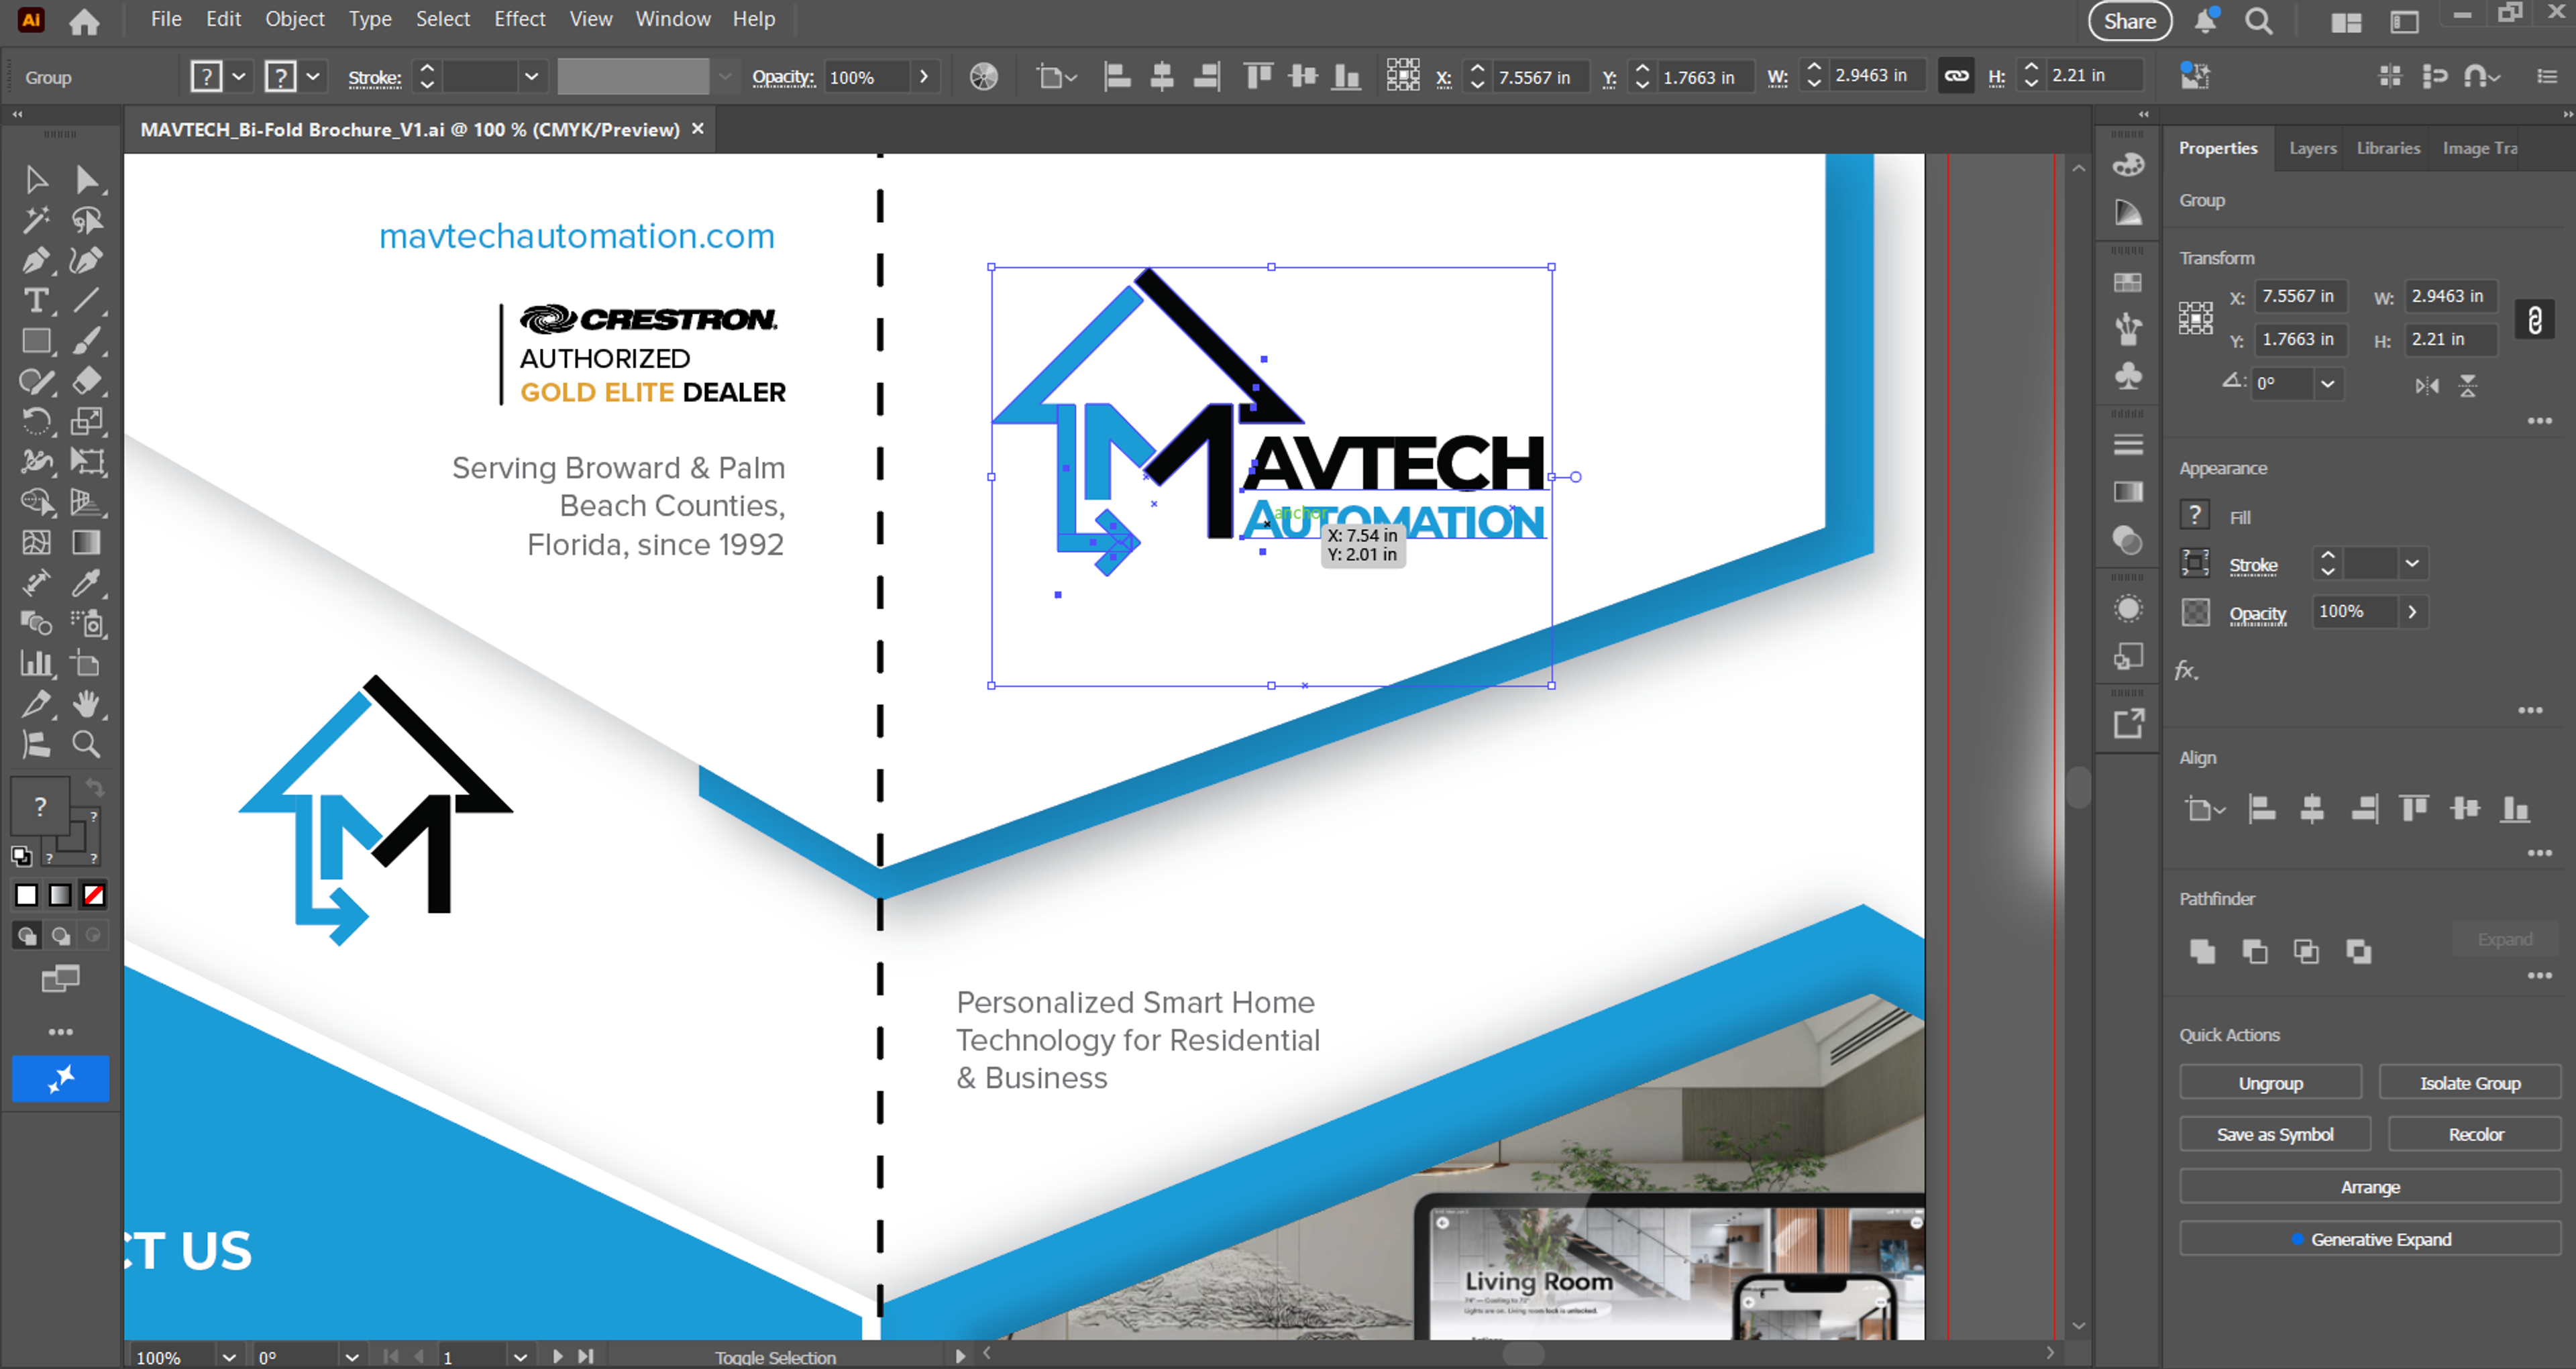Open the Effect menu
The height and width of the screenshot is (1369, 2576).
(520, 19)
